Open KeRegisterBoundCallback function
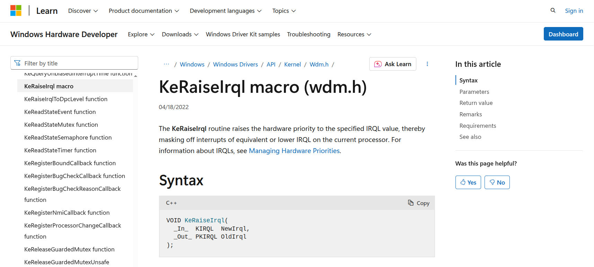 point(70,163)
